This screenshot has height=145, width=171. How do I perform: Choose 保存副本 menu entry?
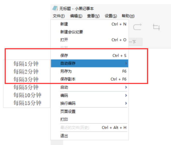click(x=90, y=79)
